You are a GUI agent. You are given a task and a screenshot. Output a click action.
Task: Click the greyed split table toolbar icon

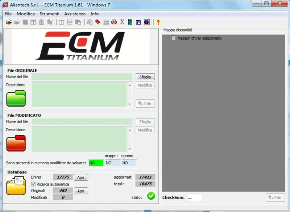coord(61,22)
